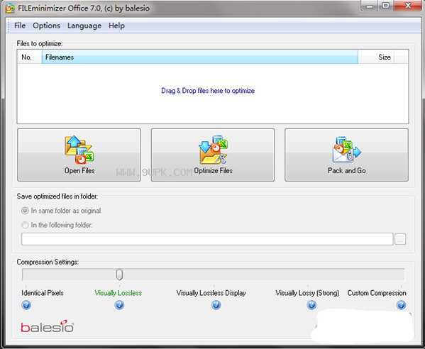Maximize the FILEminimizer window
This screenshot has width=425, height=349.
coord(385,6)
